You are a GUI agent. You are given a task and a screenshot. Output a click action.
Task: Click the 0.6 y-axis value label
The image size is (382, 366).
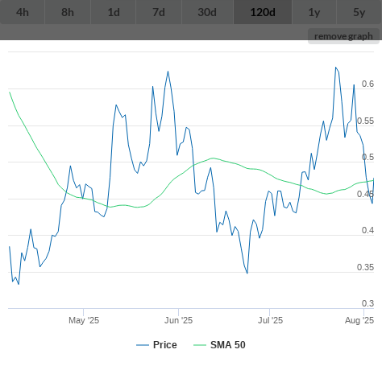tap(367, 84)
